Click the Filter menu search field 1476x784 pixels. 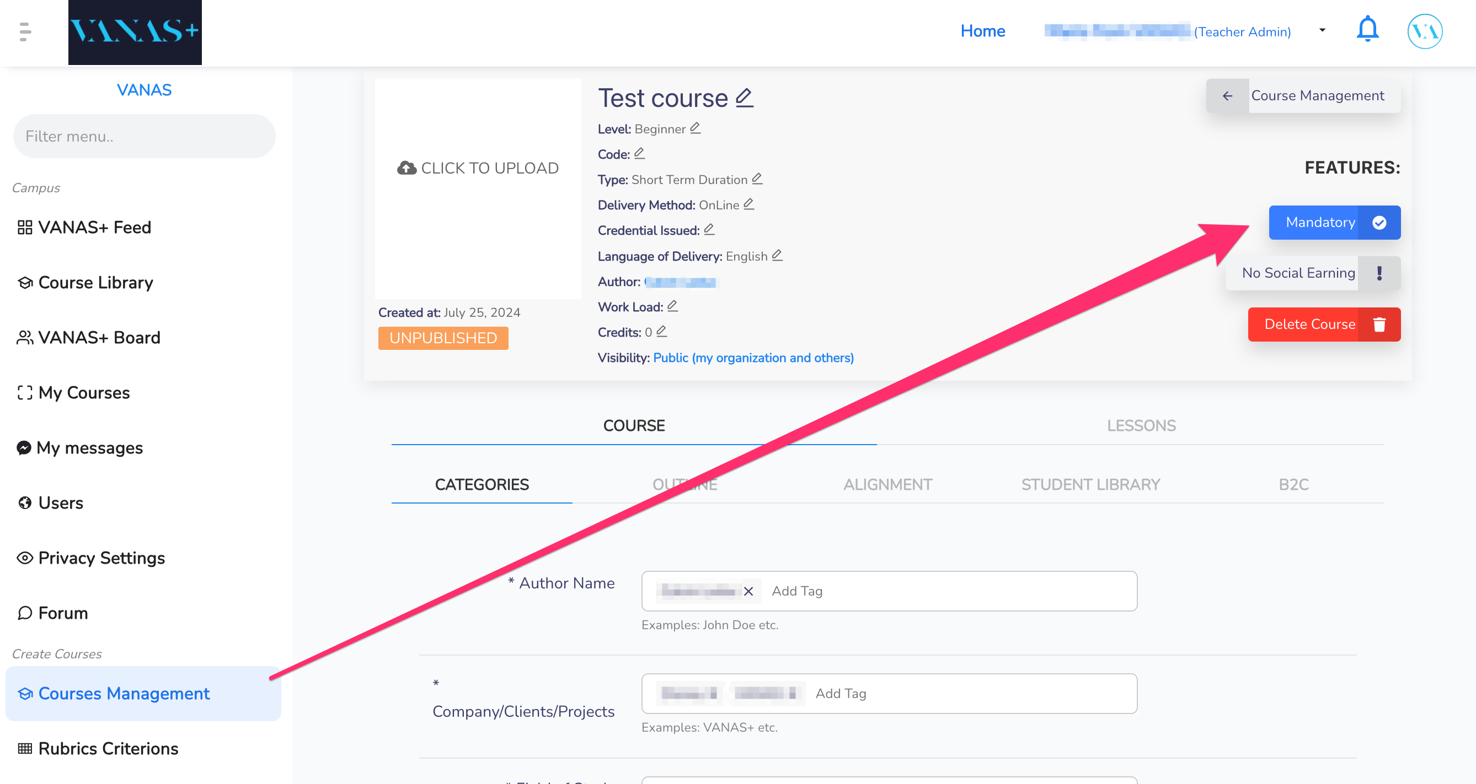(145, 136)
